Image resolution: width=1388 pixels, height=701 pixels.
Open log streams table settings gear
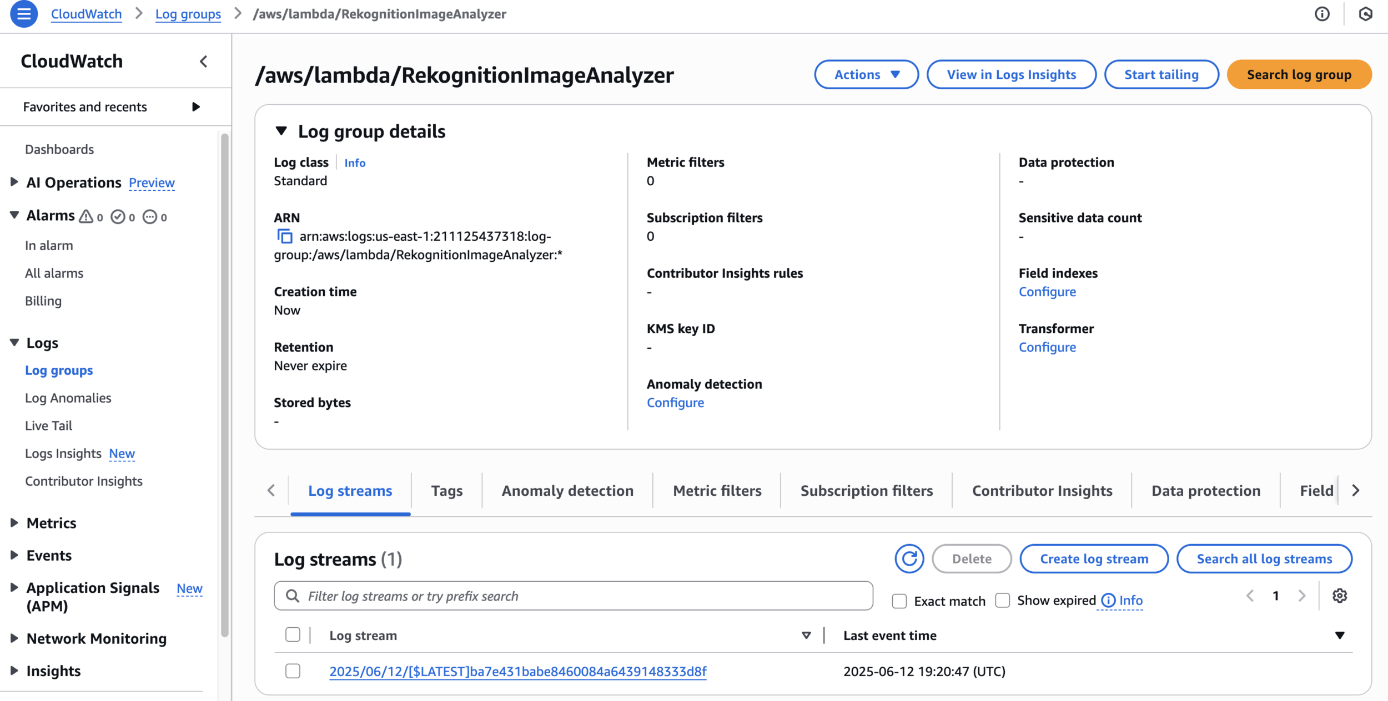tap(1339, 596)
